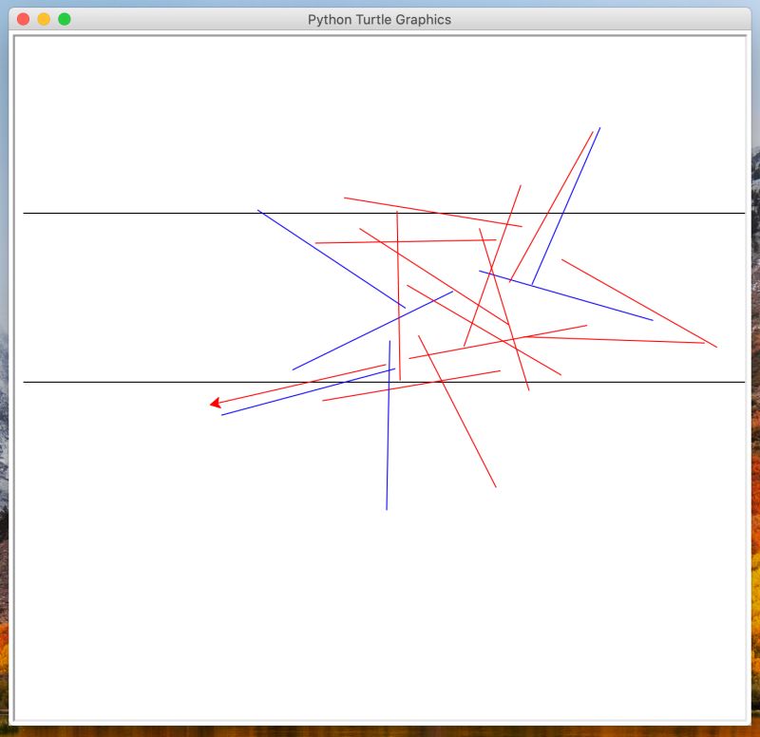
Task: Click the Python Turtle Graphics title text
Action: (379, 19)
